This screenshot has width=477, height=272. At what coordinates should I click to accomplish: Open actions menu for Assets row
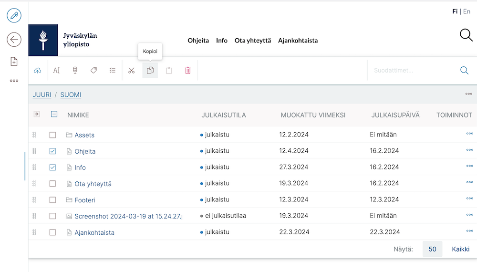click(x=469, y=134)
